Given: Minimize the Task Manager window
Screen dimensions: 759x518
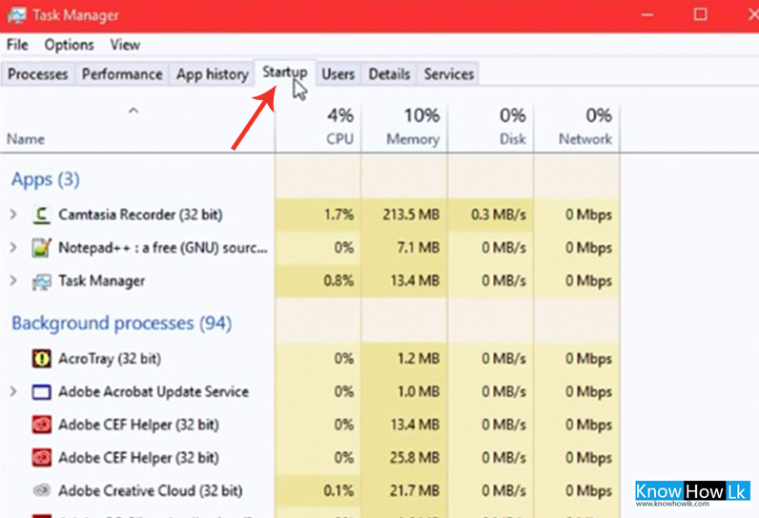Looking at the screenshot, I should pyautogui.click(x=647, y=15).
